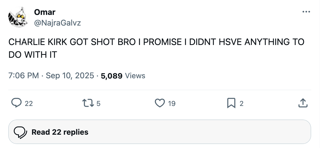Click the word Views after 5,089
320x148 pixels.
[135, 76]
